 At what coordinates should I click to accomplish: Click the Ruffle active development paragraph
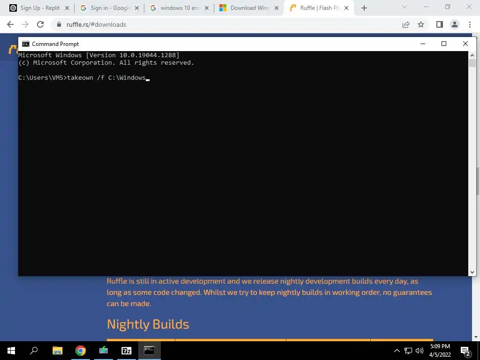point(270,292)
